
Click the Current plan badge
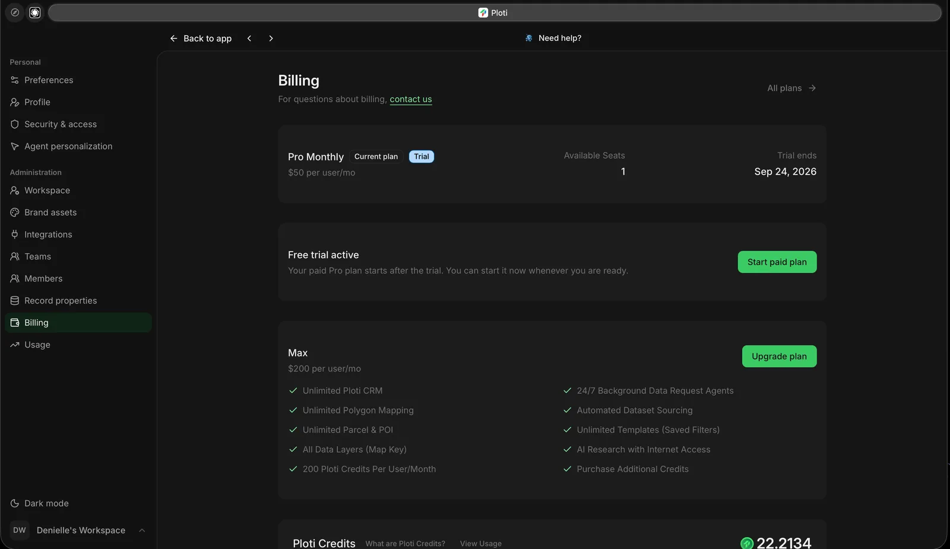tap(376, 157)
